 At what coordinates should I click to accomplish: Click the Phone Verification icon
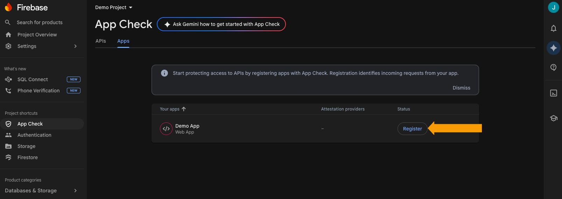(x=8, y=91)
